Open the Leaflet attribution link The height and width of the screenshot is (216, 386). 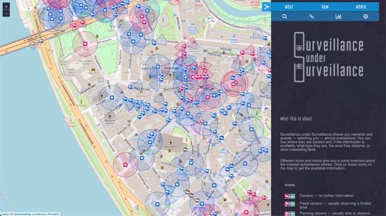point(5,214)
